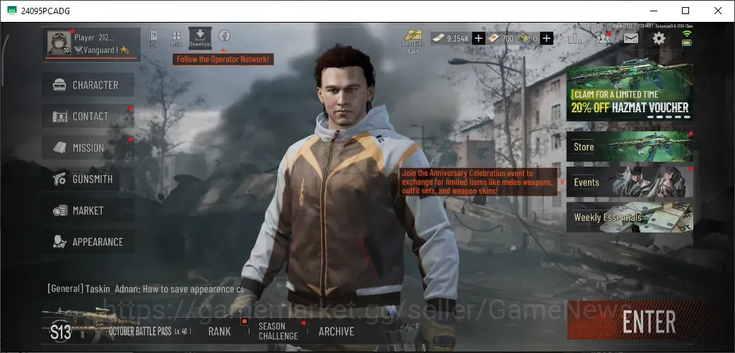Open the Weekly Essentials banner
Image resolution: width=735 pixels, height=353 pixels.
click(x=630, y=217)
